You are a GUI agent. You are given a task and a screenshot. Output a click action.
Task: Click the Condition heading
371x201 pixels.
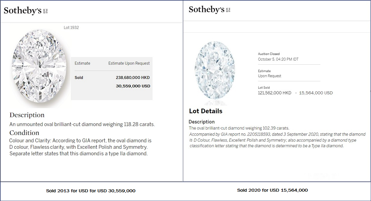(24, 133)
